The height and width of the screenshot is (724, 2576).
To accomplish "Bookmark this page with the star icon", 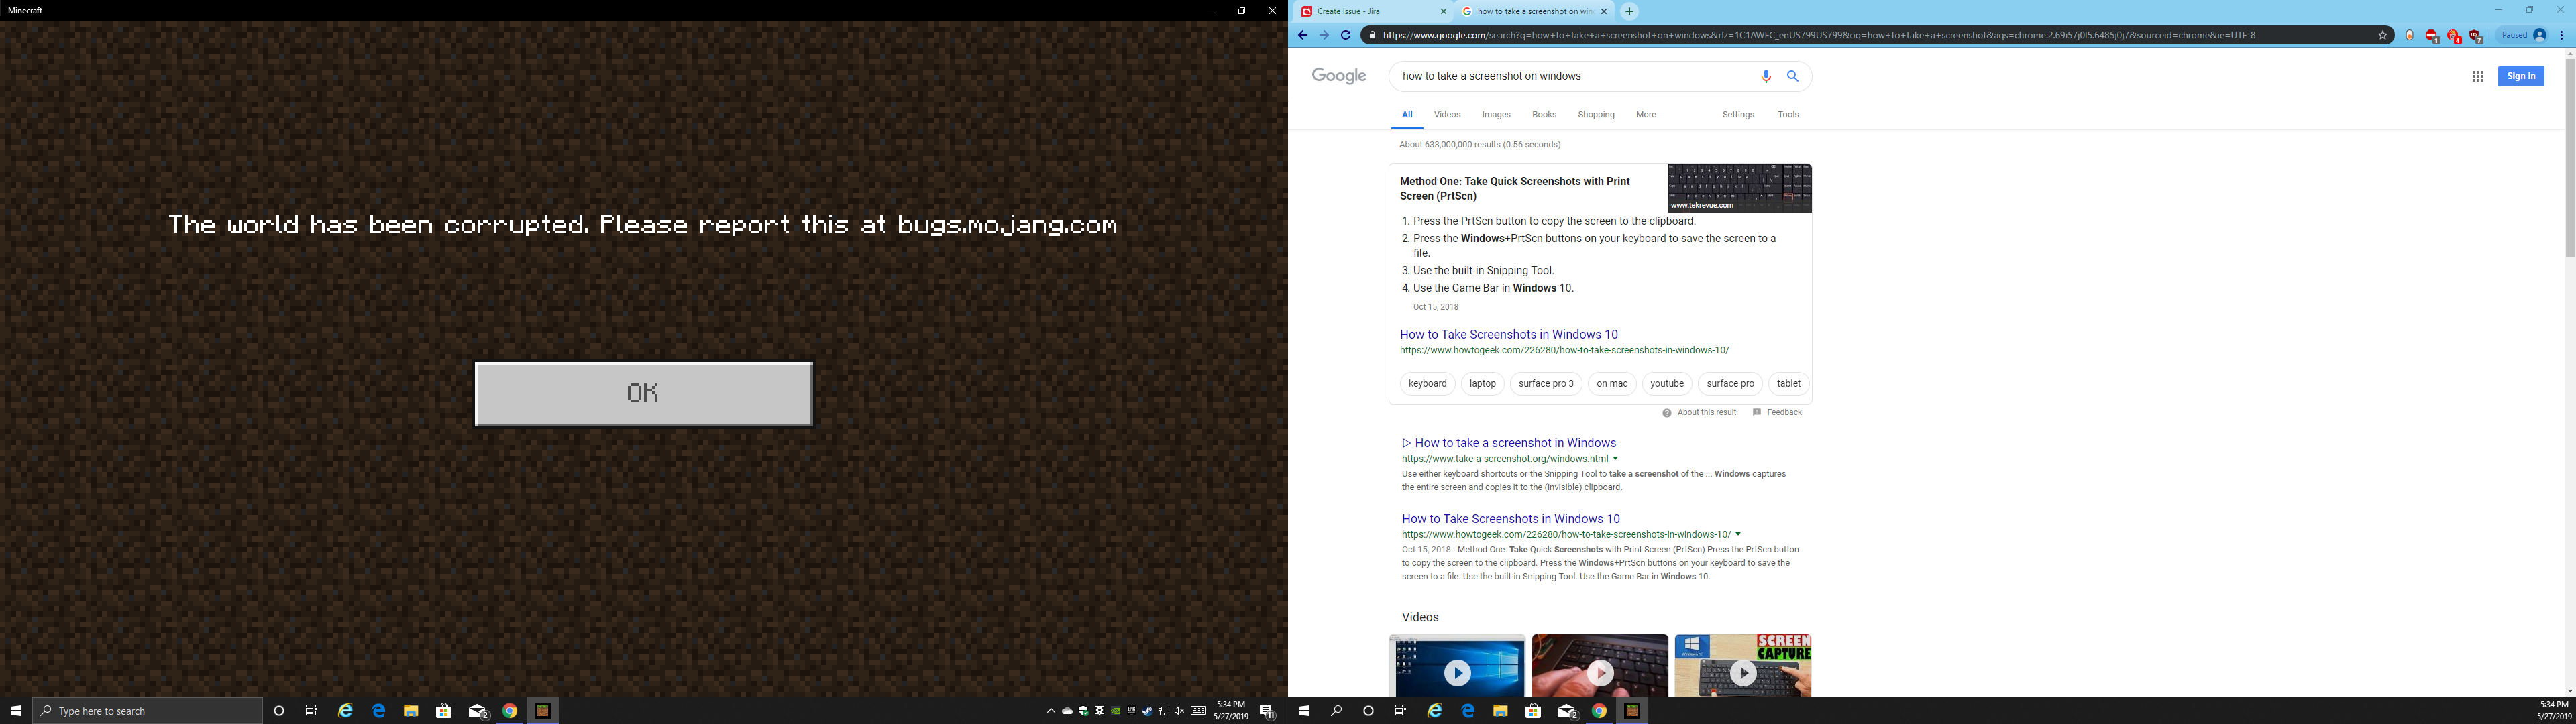I will pyautogui.click(x=2382, y=35).
